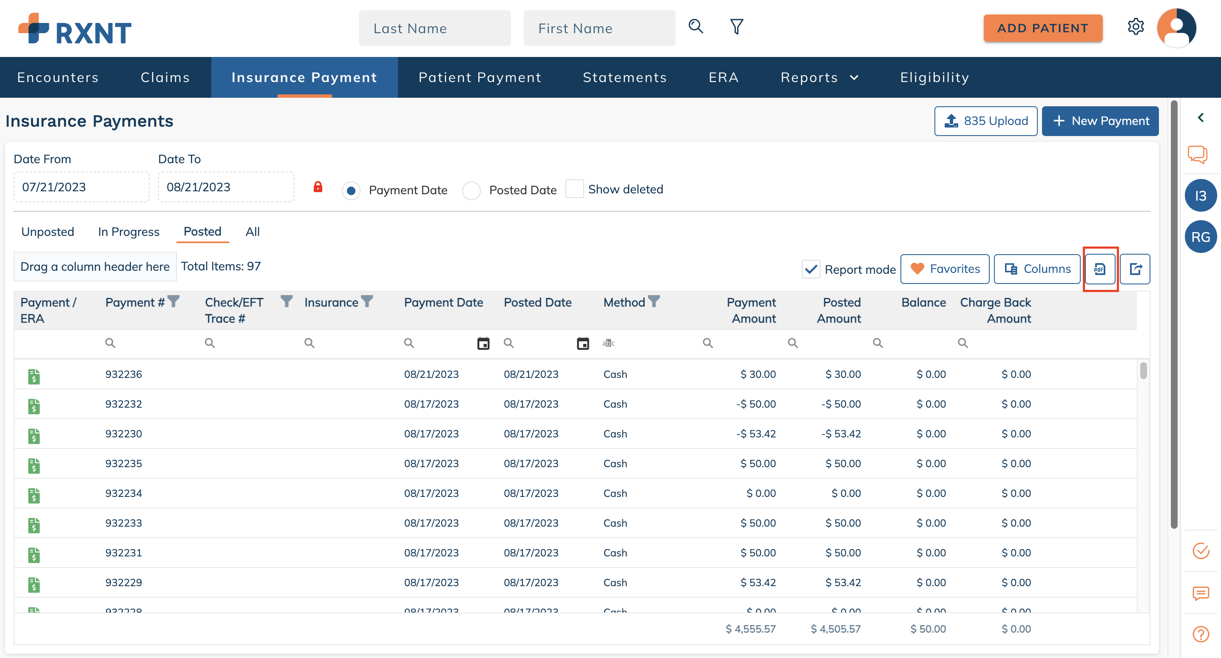
Task: Filter the Payment # column
Action: point(174,301)
